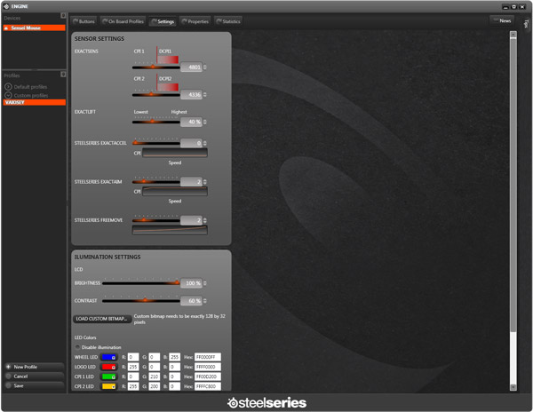Click the ExactAim CPI speed curve graph
The image size is (533, 412).
pyautogui.click(x=175, y=191)
